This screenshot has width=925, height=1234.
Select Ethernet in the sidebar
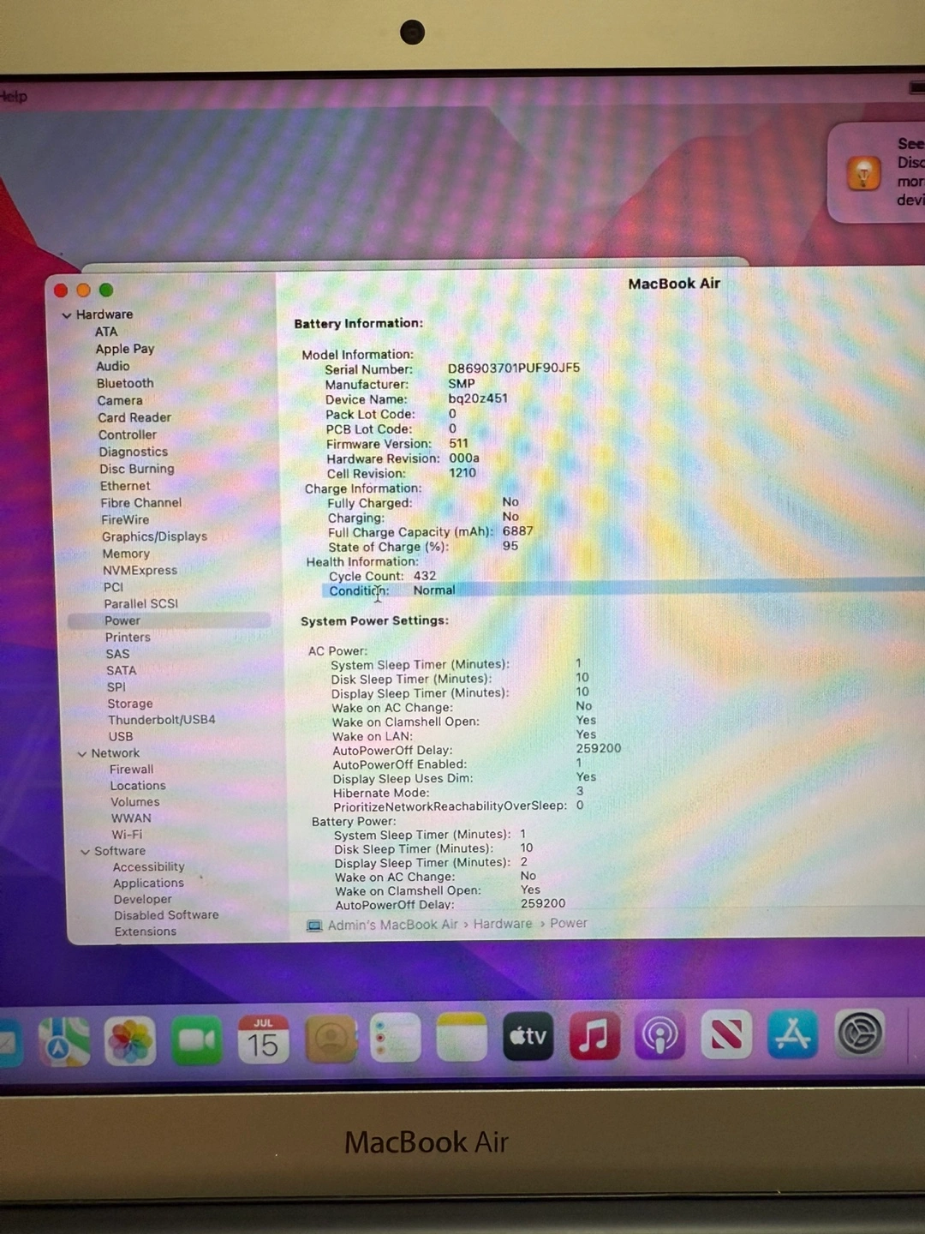[x=125, y=486]
